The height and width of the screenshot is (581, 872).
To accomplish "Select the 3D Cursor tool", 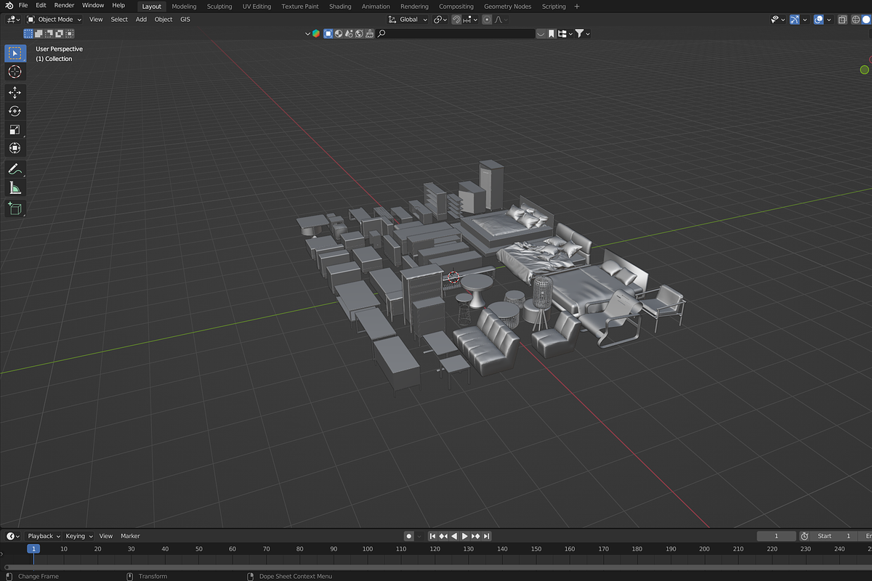I will (x=15, y=72).
